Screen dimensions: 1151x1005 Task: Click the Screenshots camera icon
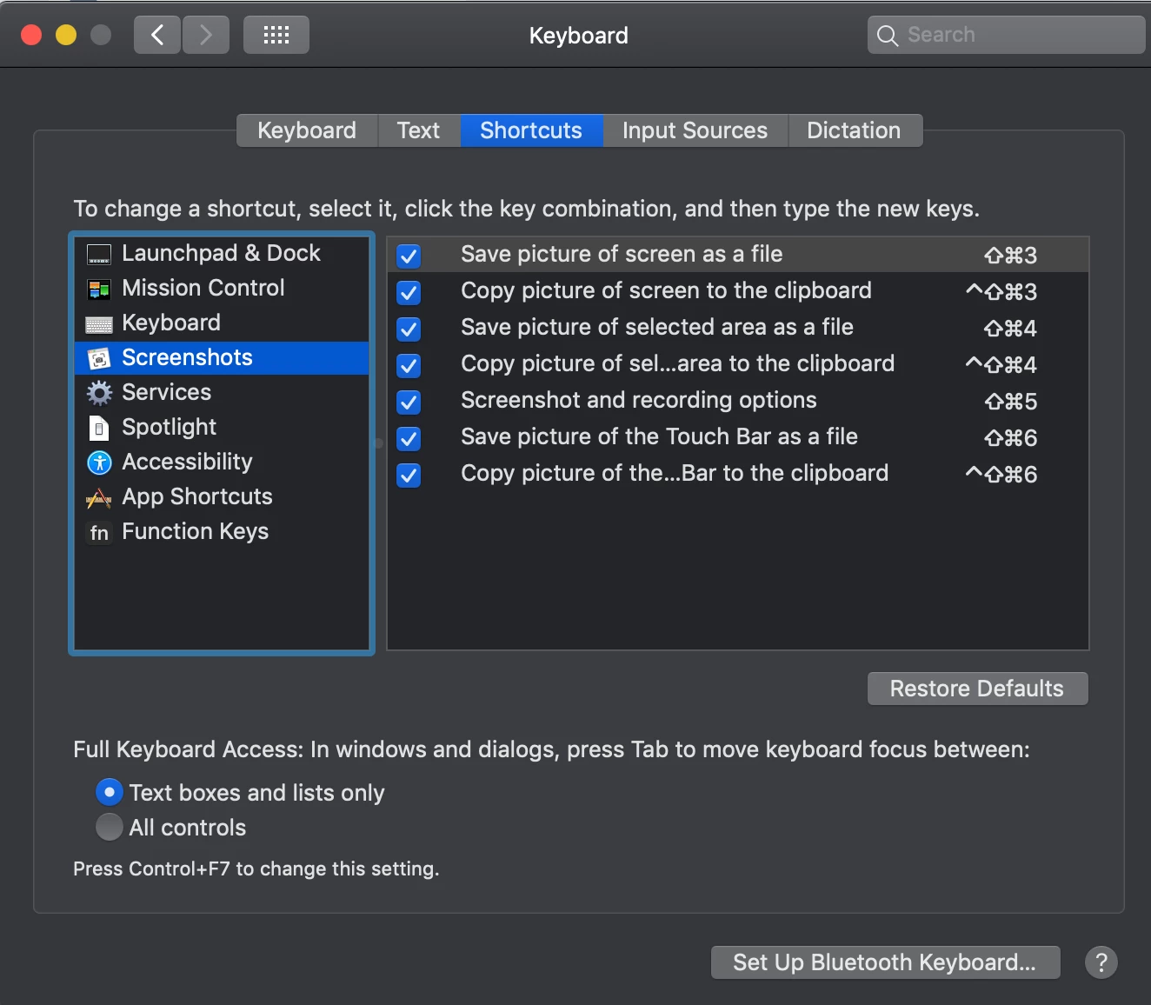(99, 358)
